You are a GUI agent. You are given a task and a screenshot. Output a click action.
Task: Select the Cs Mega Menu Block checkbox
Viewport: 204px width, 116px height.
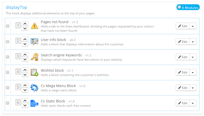pyautogui.click(x=8, y=88)
